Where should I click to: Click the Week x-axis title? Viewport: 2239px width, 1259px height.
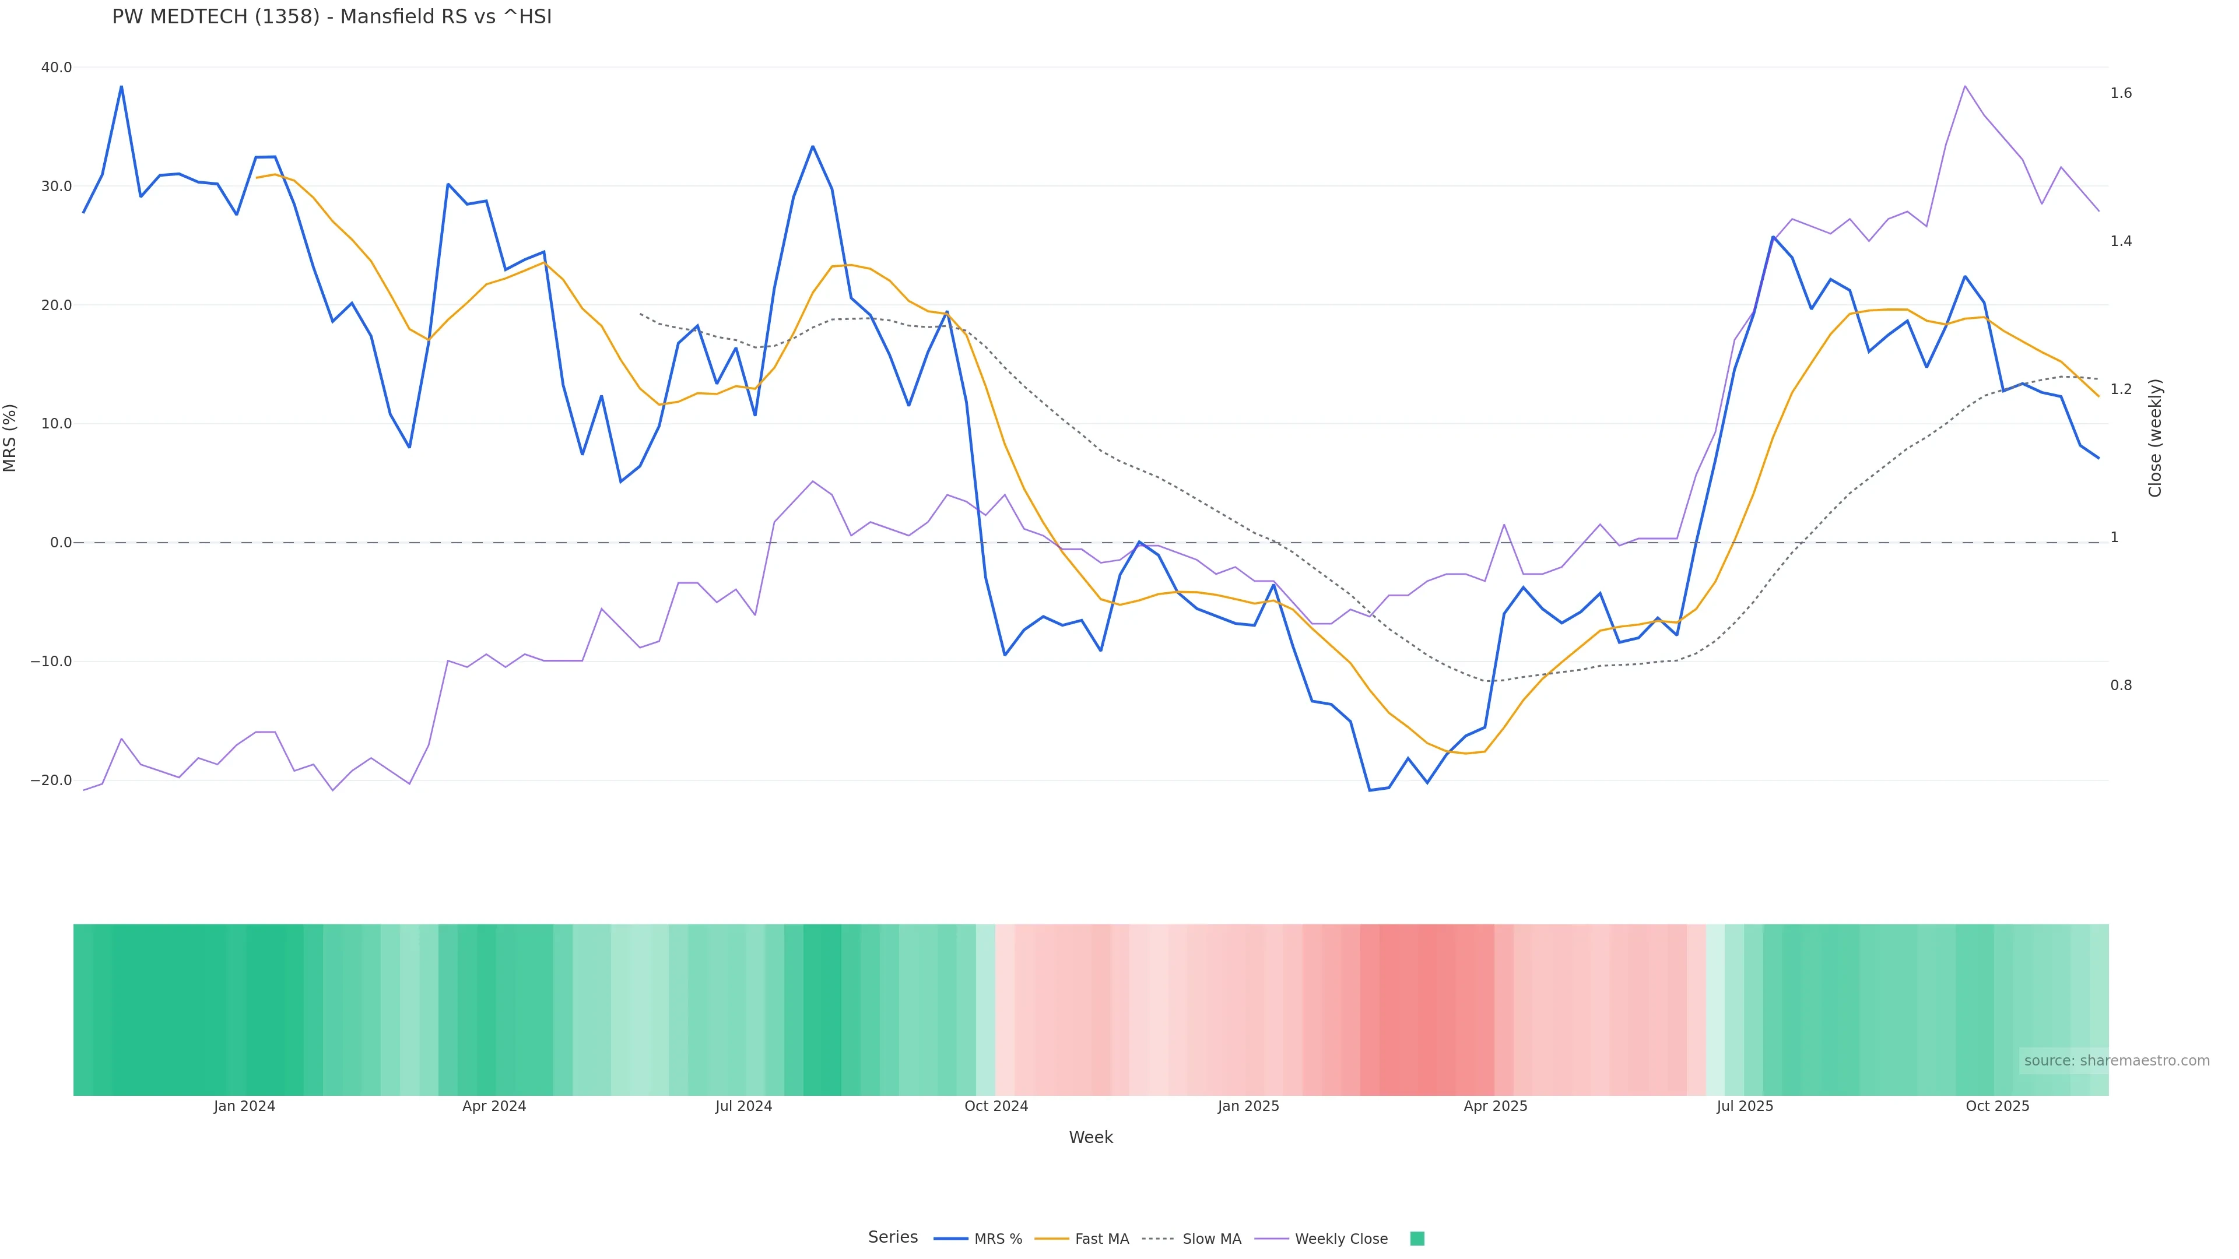(1091, 1137)
